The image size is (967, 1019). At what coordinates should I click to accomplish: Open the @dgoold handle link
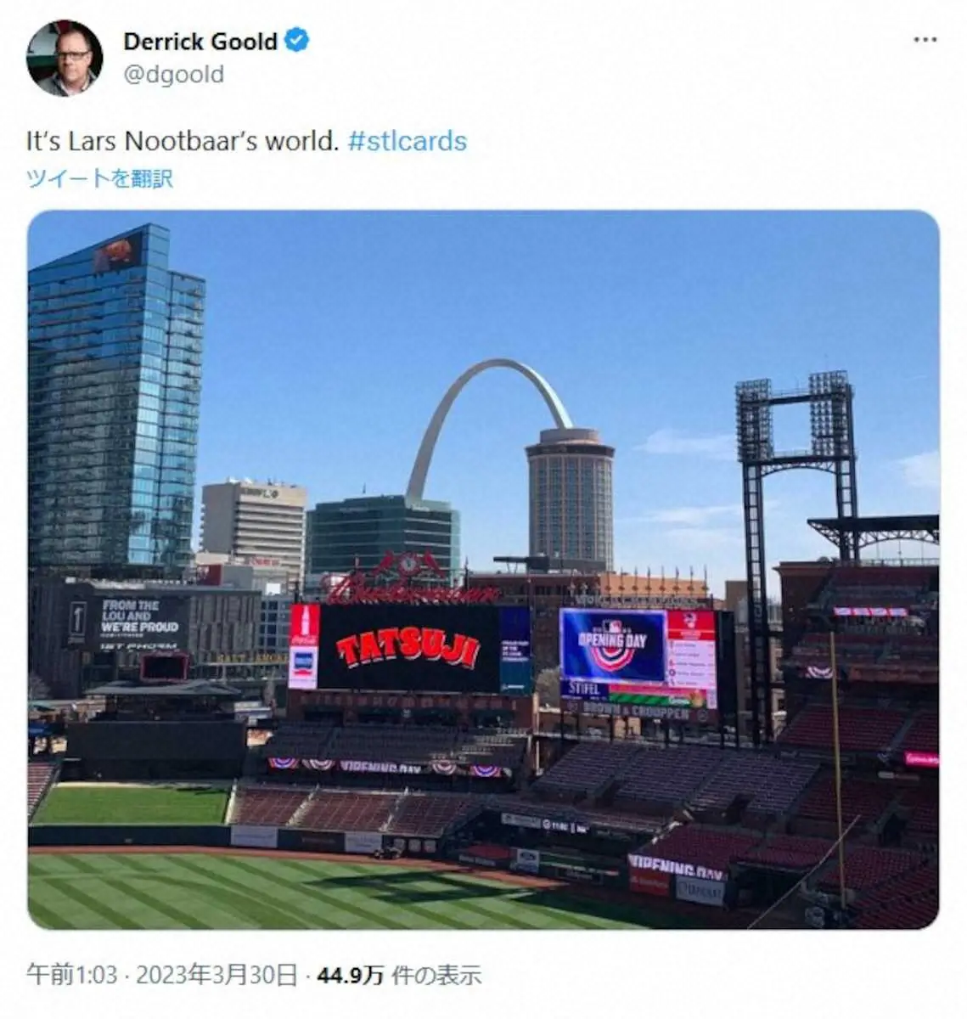[x=174, y=75]
